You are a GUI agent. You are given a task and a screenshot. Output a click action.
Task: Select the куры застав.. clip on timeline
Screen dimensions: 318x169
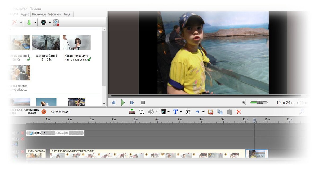36,153
